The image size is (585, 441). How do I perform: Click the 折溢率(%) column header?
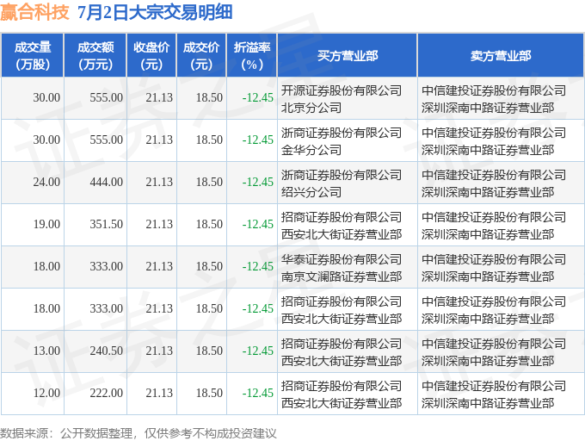252,56
